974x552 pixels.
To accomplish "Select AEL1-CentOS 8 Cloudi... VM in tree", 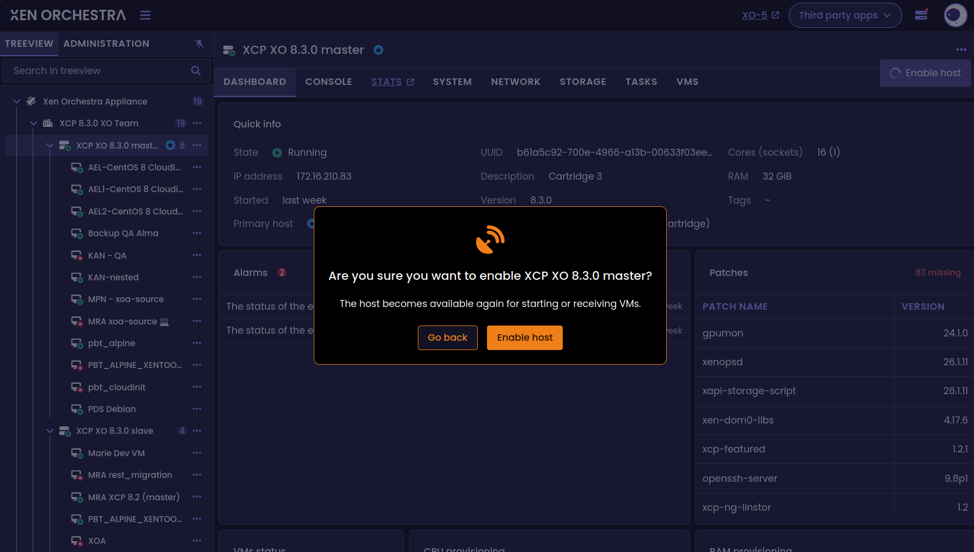I will click(x=136, y=189).
